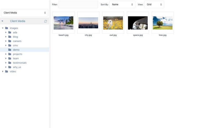Viewport: 211px width, 128px height.
Task: Select the why_us folder label
Action: click(17, 67)
